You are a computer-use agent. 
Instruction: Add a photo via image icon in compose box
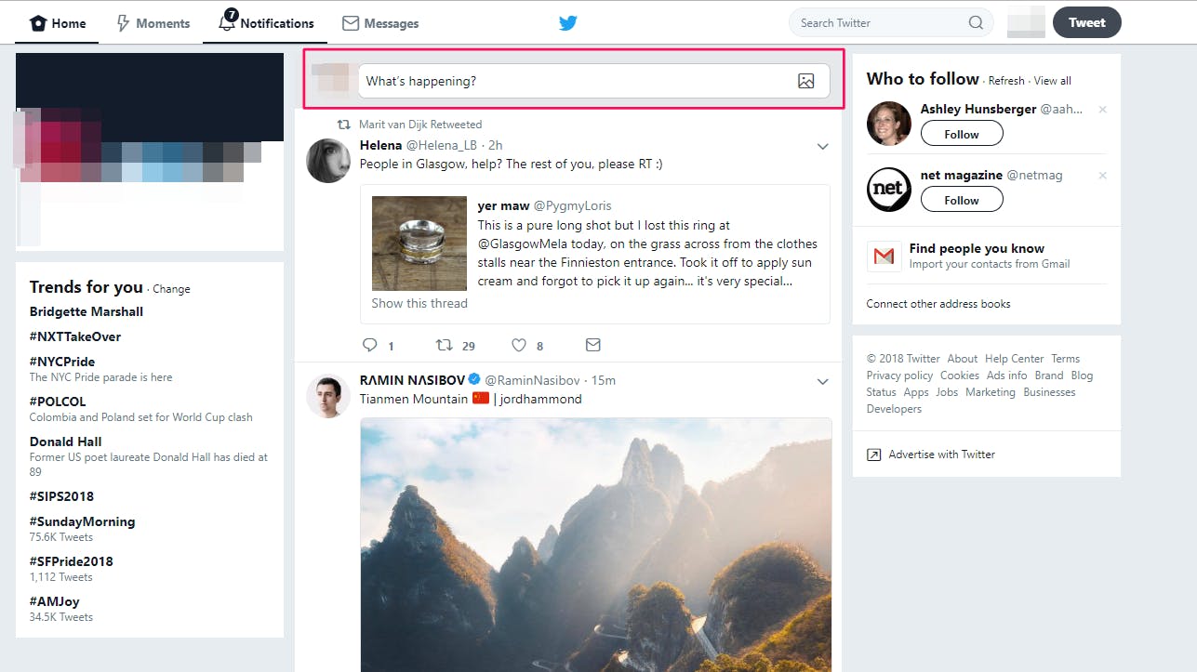click(806, 81)
